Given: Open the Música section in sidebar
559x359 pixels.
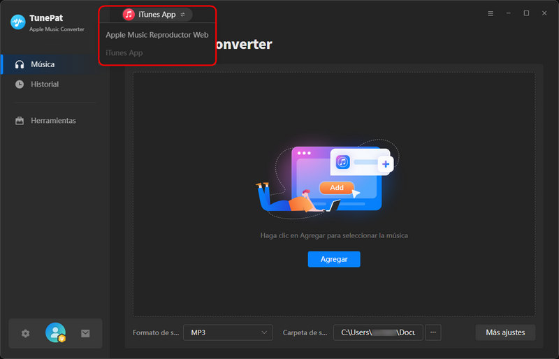Looking at the screenshot, I should tap(43, 64).
